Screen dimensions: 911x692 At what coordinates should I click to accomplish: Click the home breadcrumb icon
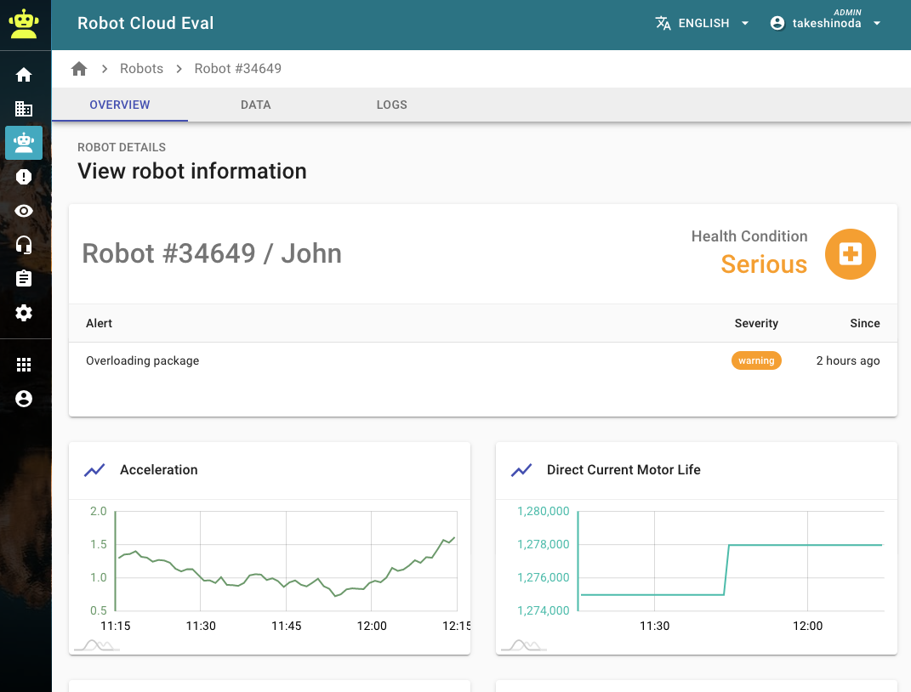point(79,69)
